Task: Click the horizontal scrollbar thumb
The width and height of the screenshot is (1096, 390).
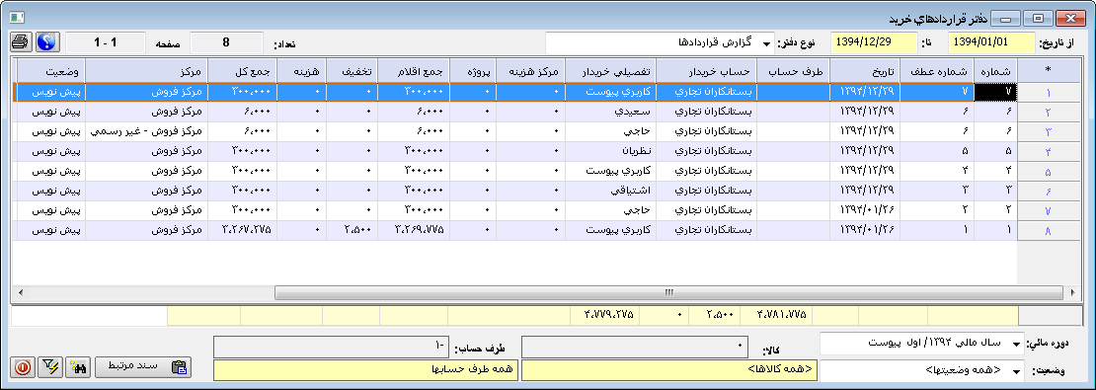Action: (668, 292)
